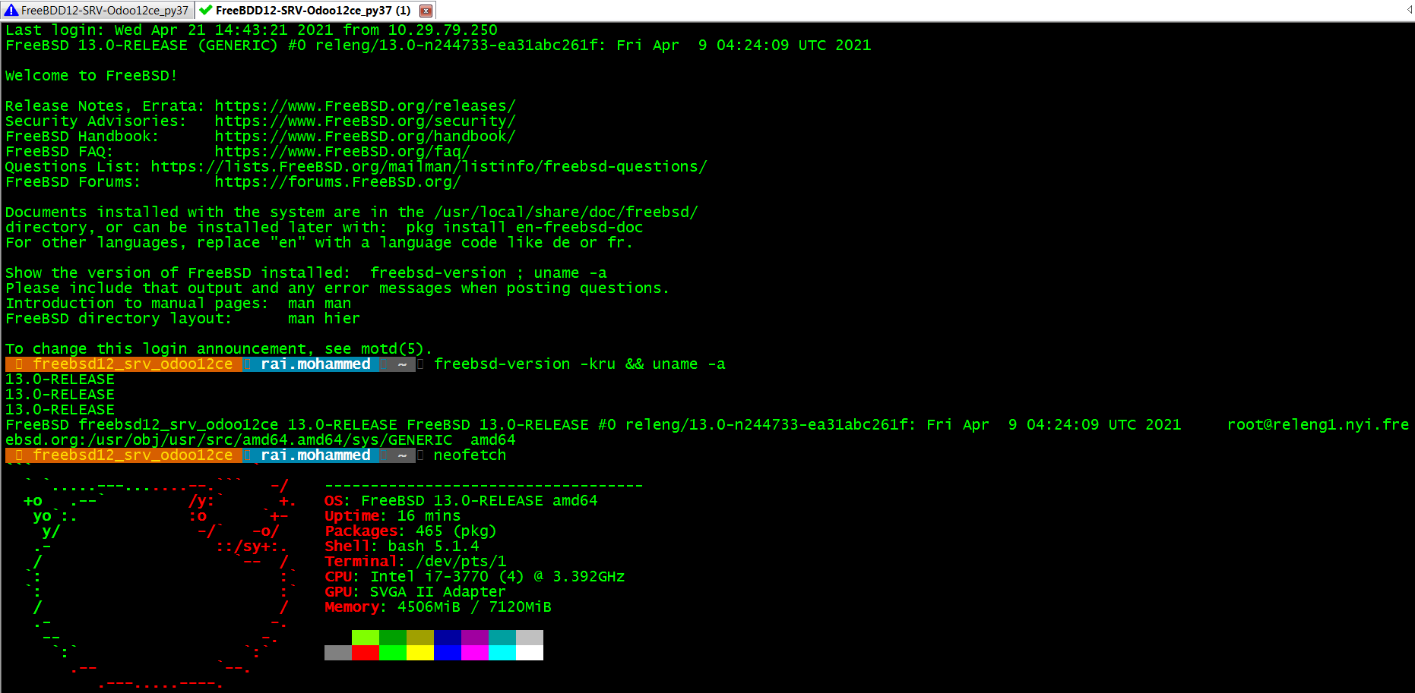The width and height of the screenshot is (1415, 693).
Task: Click the blue warning triangle tab icon
Action: (x=11, y=11)
